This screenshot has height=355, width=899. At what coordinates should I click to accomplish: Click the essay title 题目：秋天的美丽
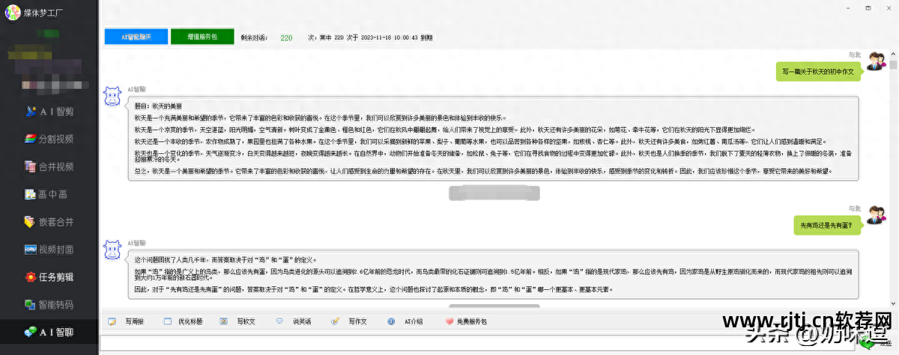[158, 107]
